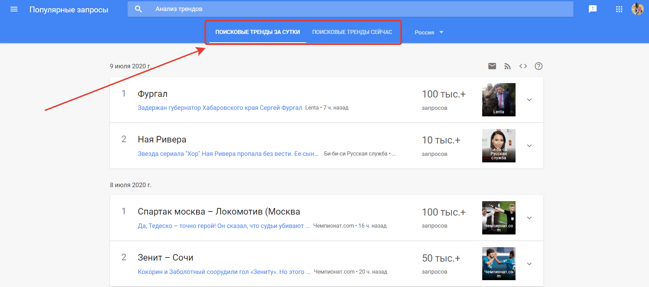This screenshot has width=649, height=287.
Task: Click the embed code icon
Action: click(523, 66)
